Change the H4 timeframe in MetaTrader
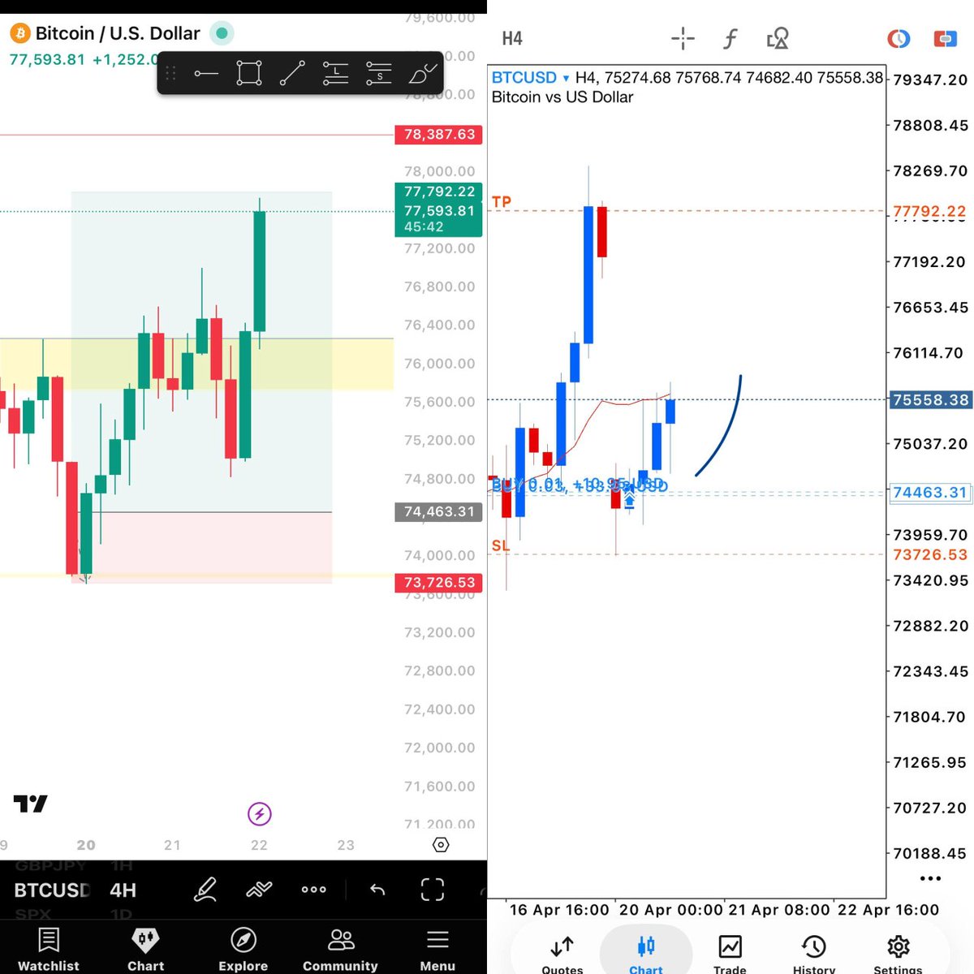The image size is (974, 974). 512,38
